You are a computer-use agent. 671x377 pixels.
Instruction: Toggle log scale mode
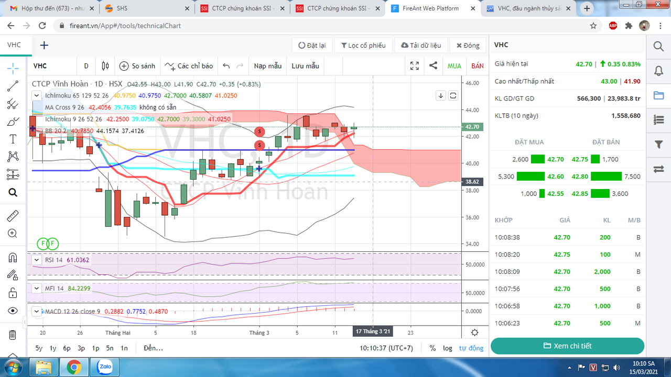(x=447, y=348)
